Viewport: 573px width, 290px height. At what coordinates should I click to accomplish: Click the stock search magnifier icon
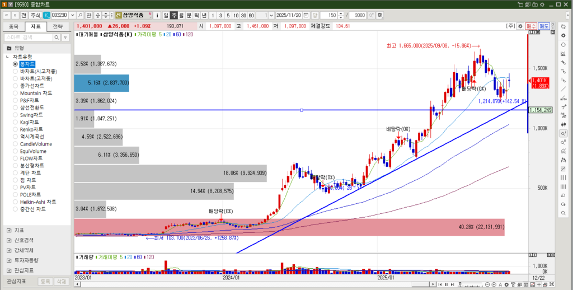(81, 15)
